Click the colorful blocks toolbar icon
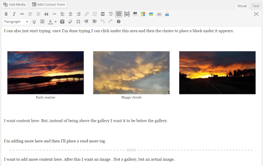 [143, 14]
